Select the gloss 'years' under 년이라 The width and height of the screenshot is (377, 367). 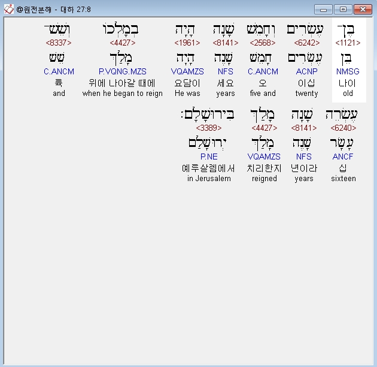click(x=304, y=179)
